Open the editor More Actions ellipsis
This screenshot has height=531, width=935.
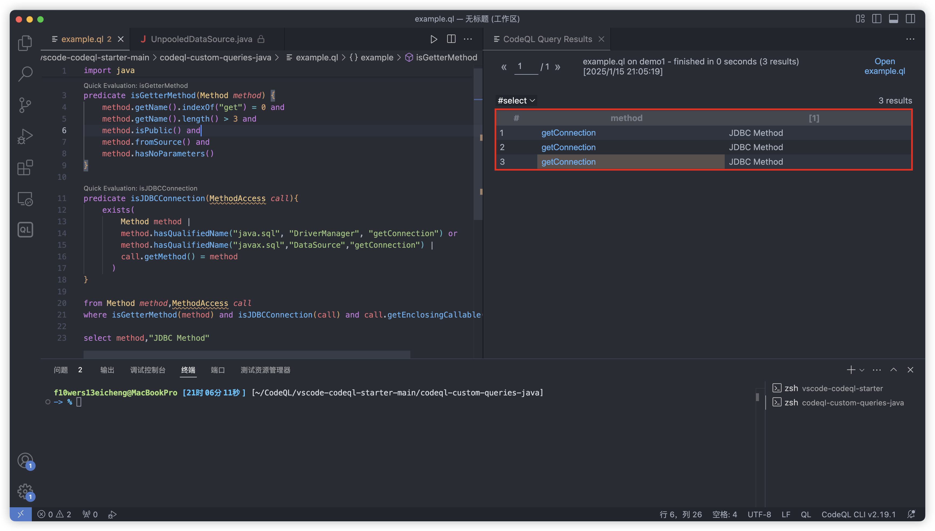[468, 39]
